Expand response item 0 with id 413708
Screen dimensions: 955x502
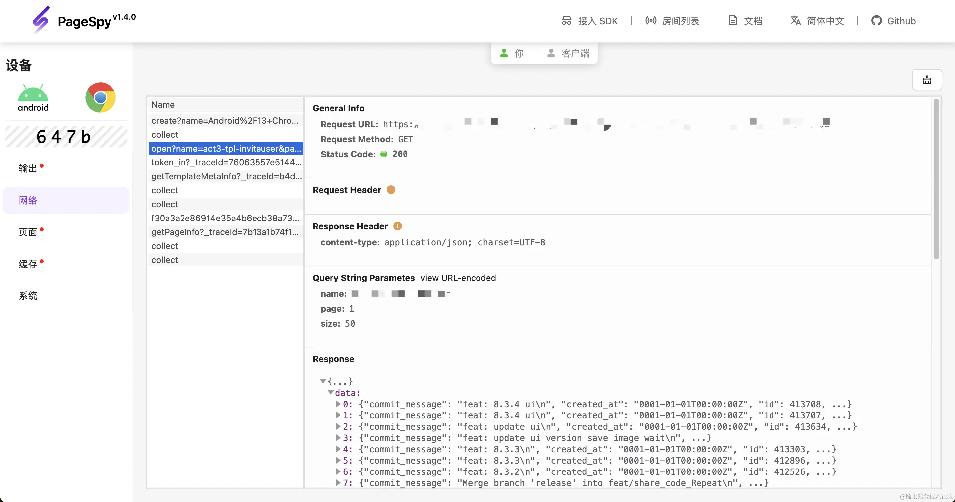338,404
